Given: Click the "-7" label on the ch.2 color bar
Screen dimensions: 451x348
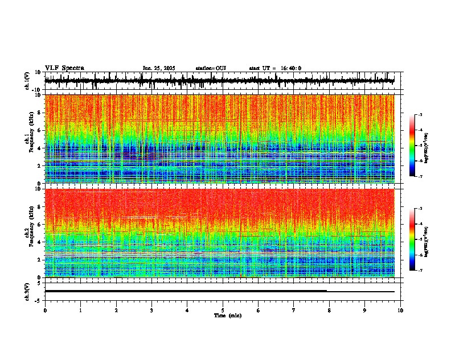Looking at the screenshot, I should [x=420, y=270].
